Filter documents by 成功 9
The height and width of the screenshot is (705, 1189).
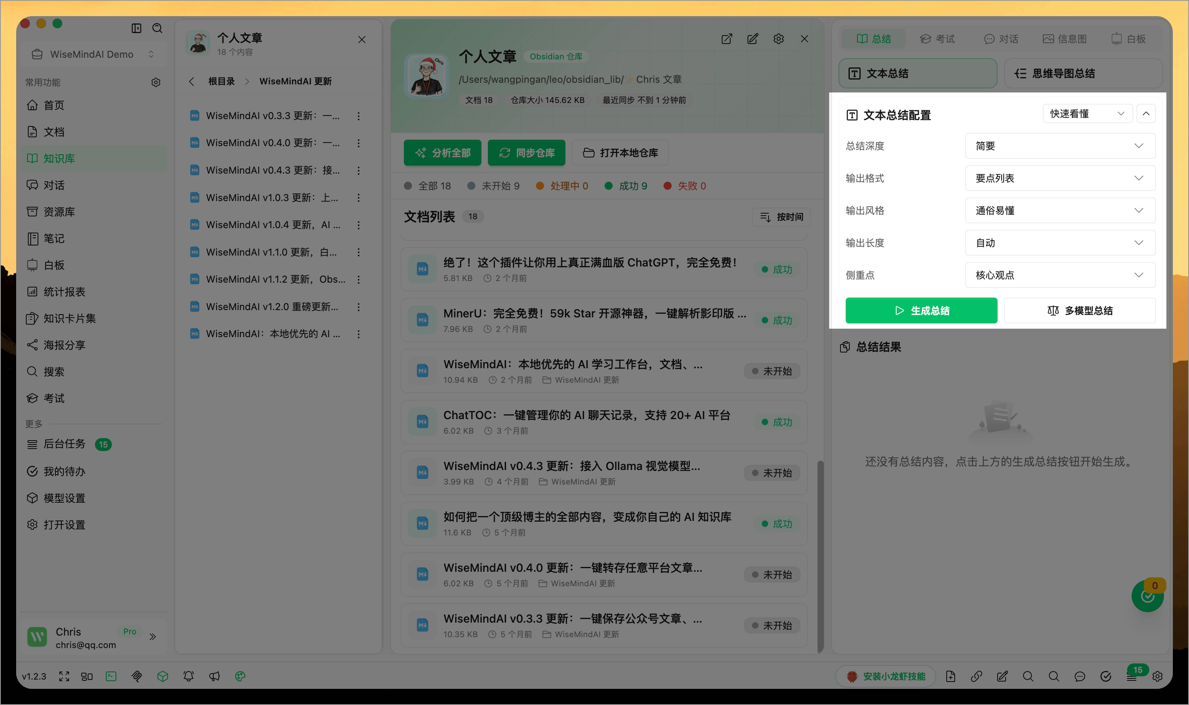626,186
